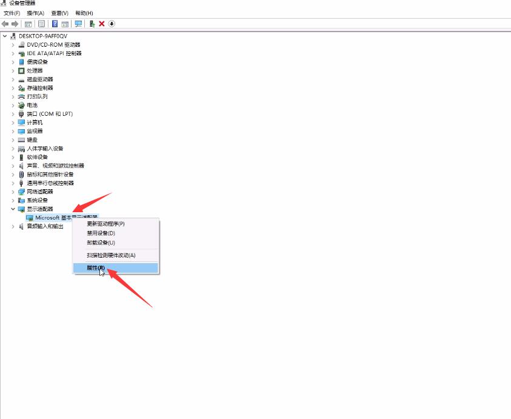Image resolution: width=511 pixels, height=419 pixels.
Task: Select the 鼠标和其他指针设备 label text
Action: (50, 175)
